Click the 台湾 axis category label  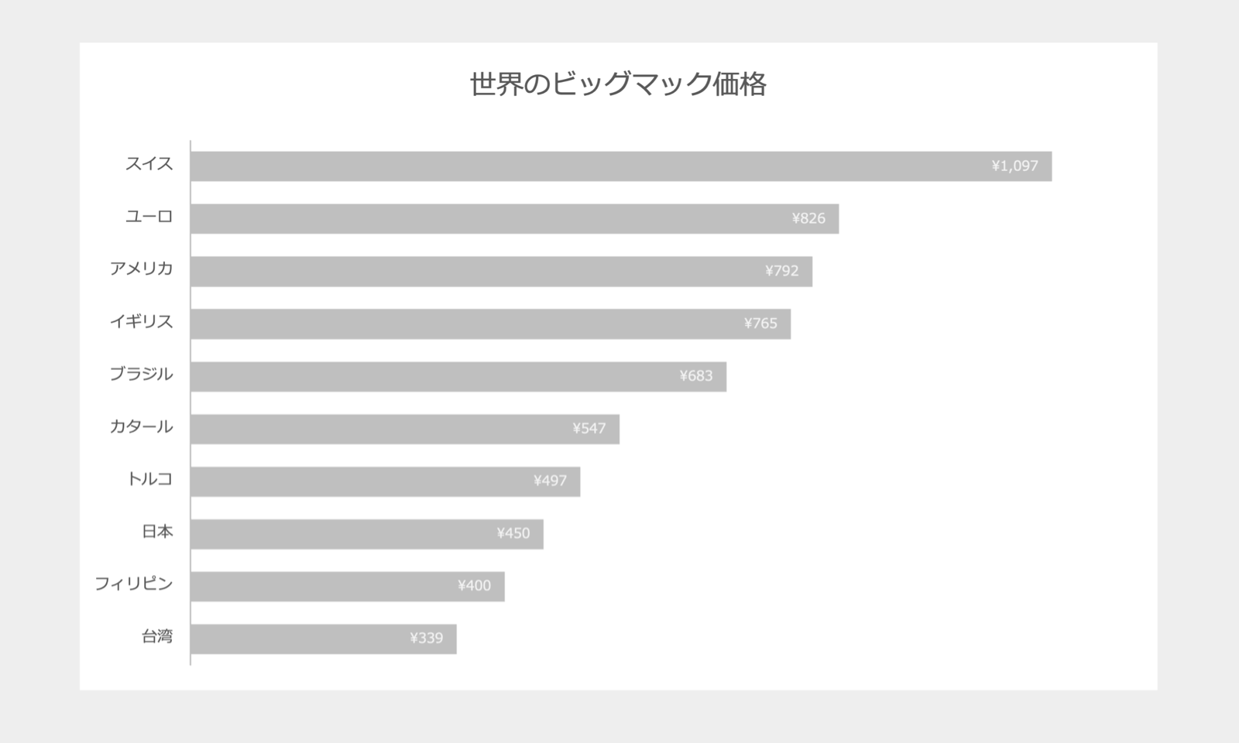point(157,637)
